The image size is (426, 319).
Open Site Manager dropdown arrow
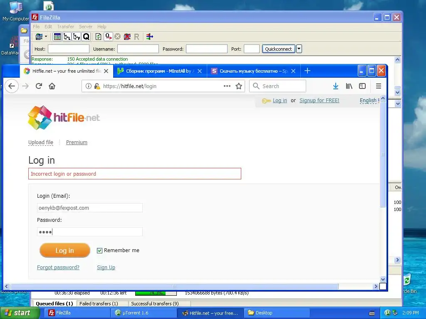[46, 37]
